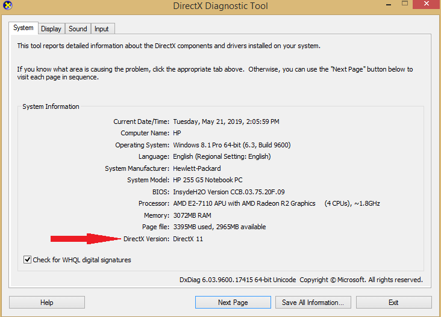The width and height of the screenshot is (441, 317).
Task: Click 'InsydeH2O Version CCB.03.75.20F.09' BIOS value
Action: click(229, 192)
